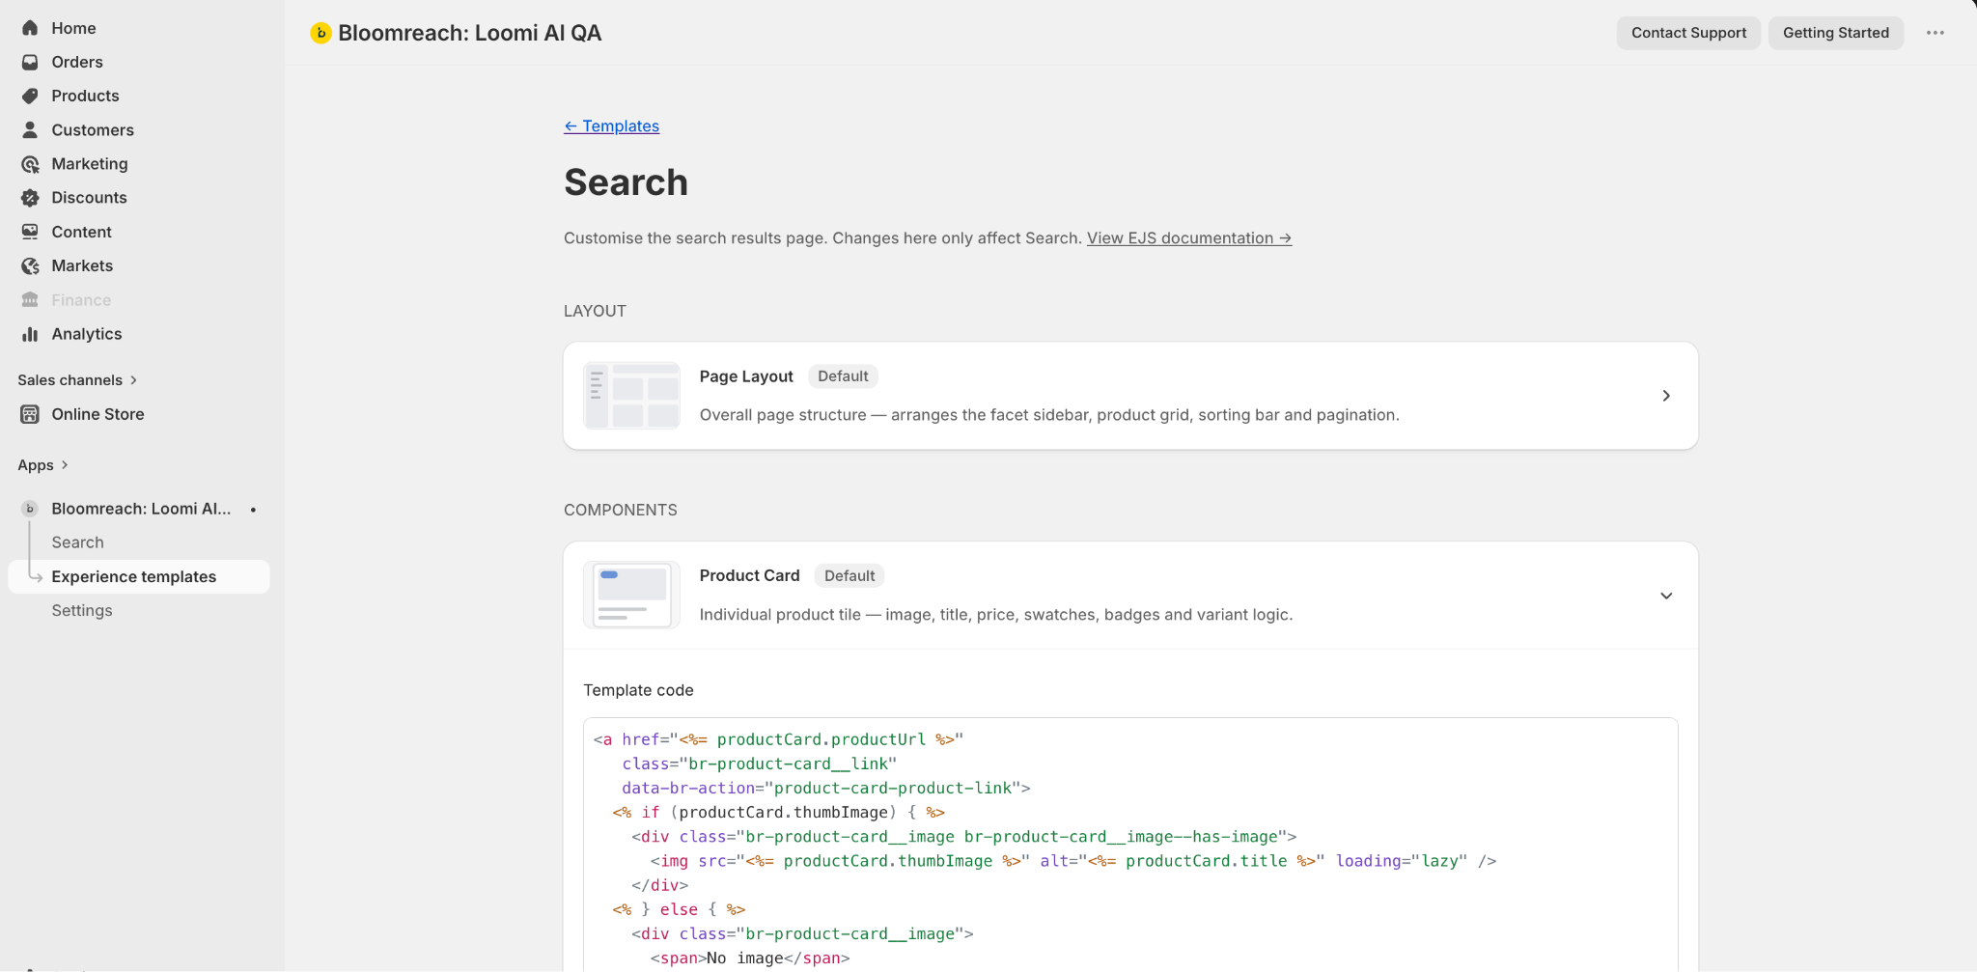Open the three-dot more actions menu

[1935, 33]
